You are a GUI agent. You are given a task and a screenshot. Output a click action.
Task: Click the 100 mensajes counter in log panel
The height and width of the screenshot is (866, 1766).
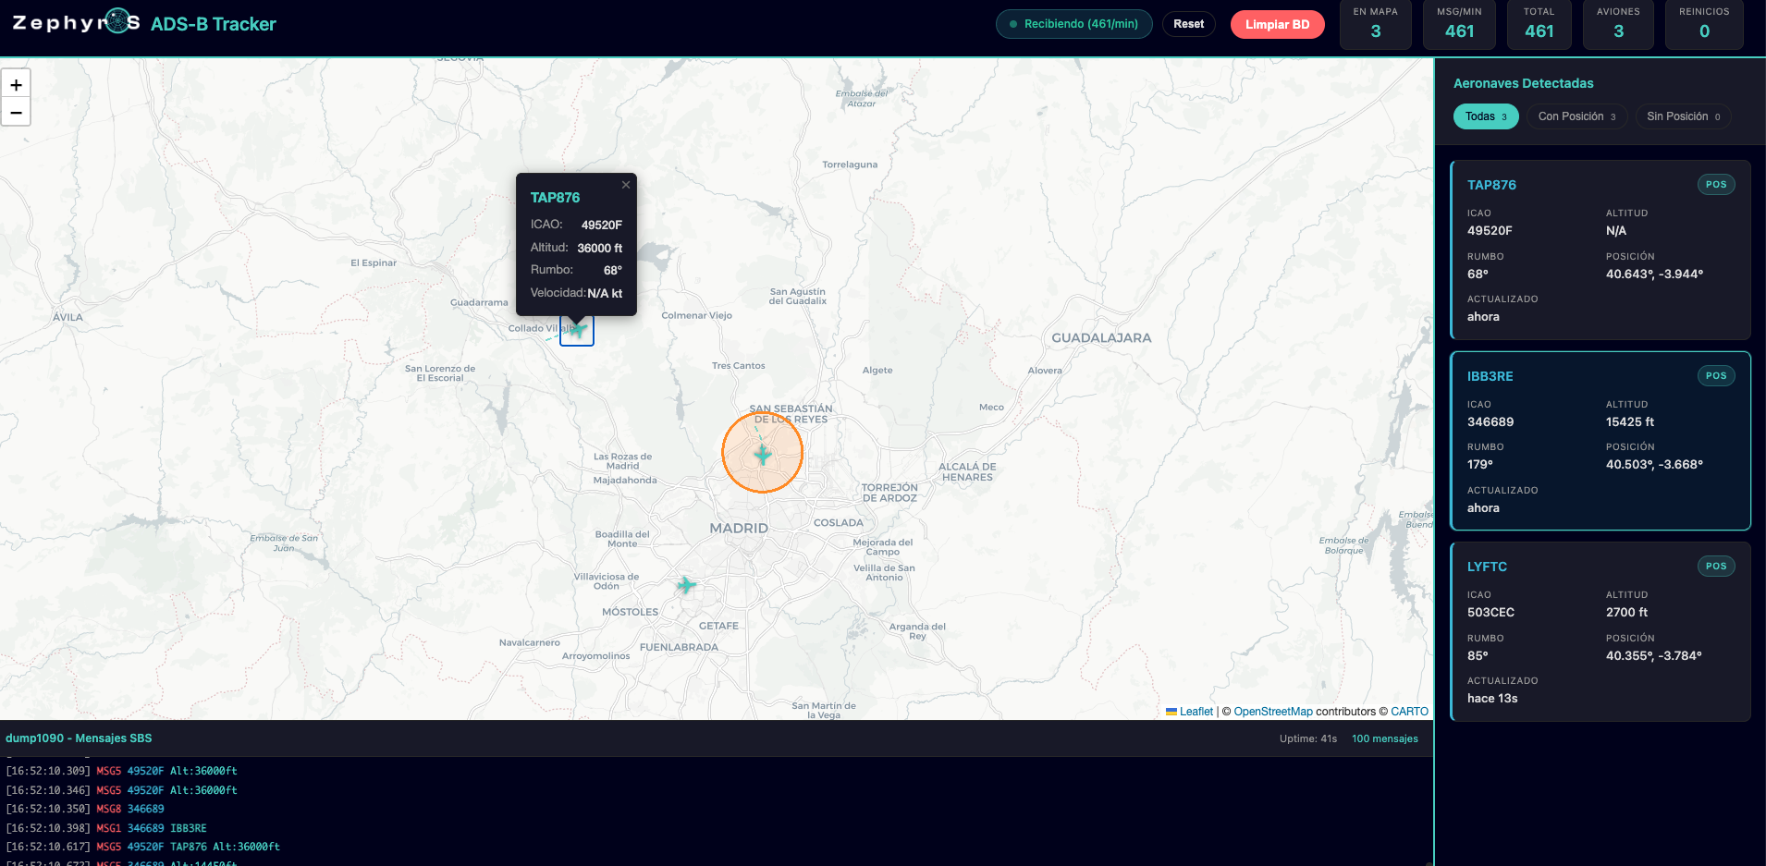point(1384,738)
